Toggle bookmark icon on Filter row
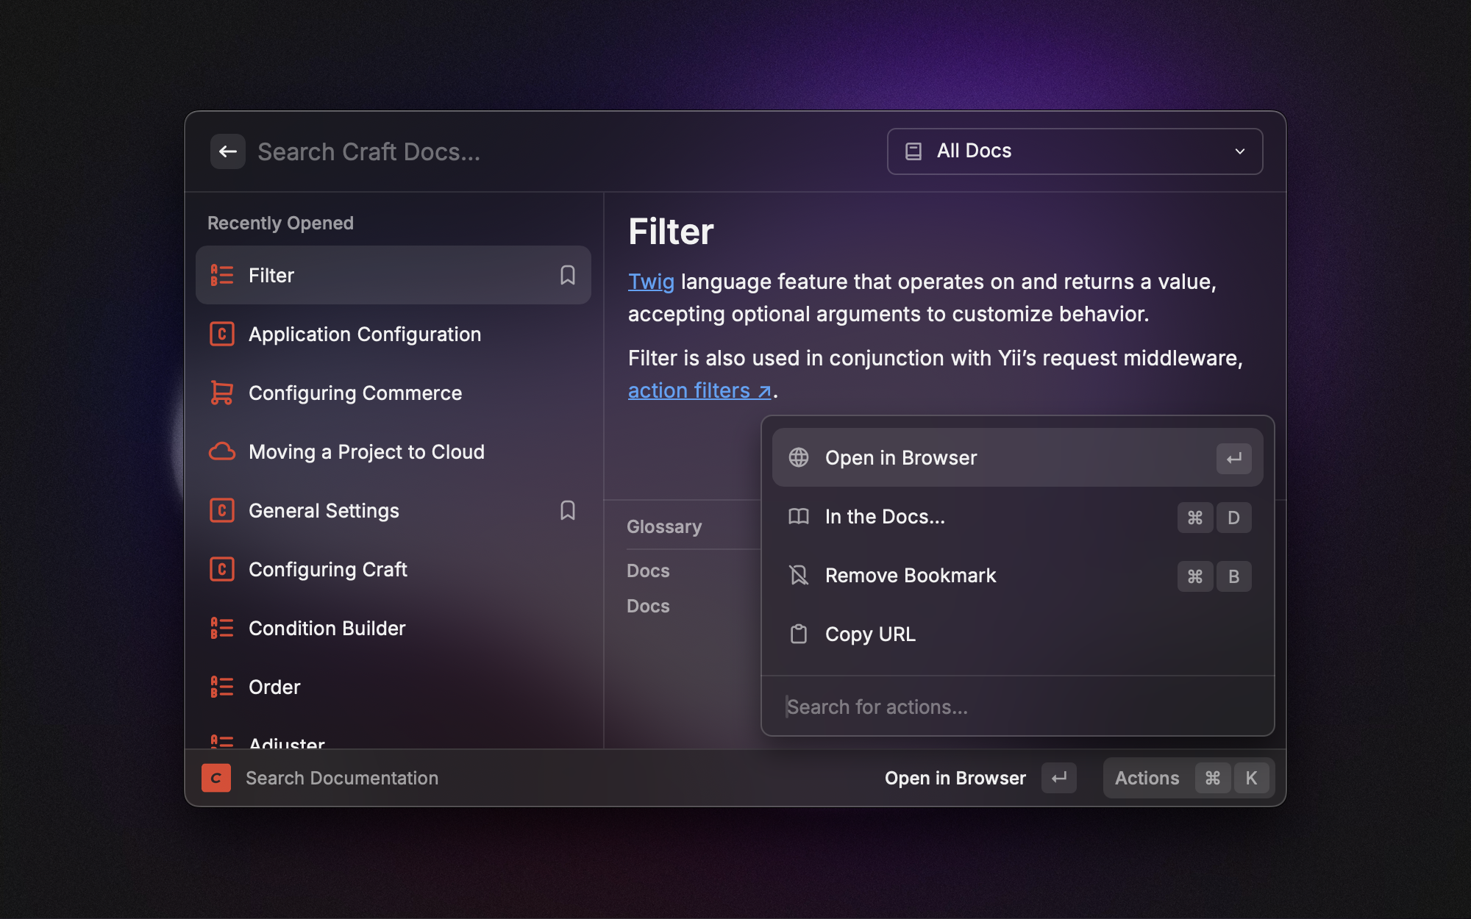The image size is (1471, 919). 567,275
